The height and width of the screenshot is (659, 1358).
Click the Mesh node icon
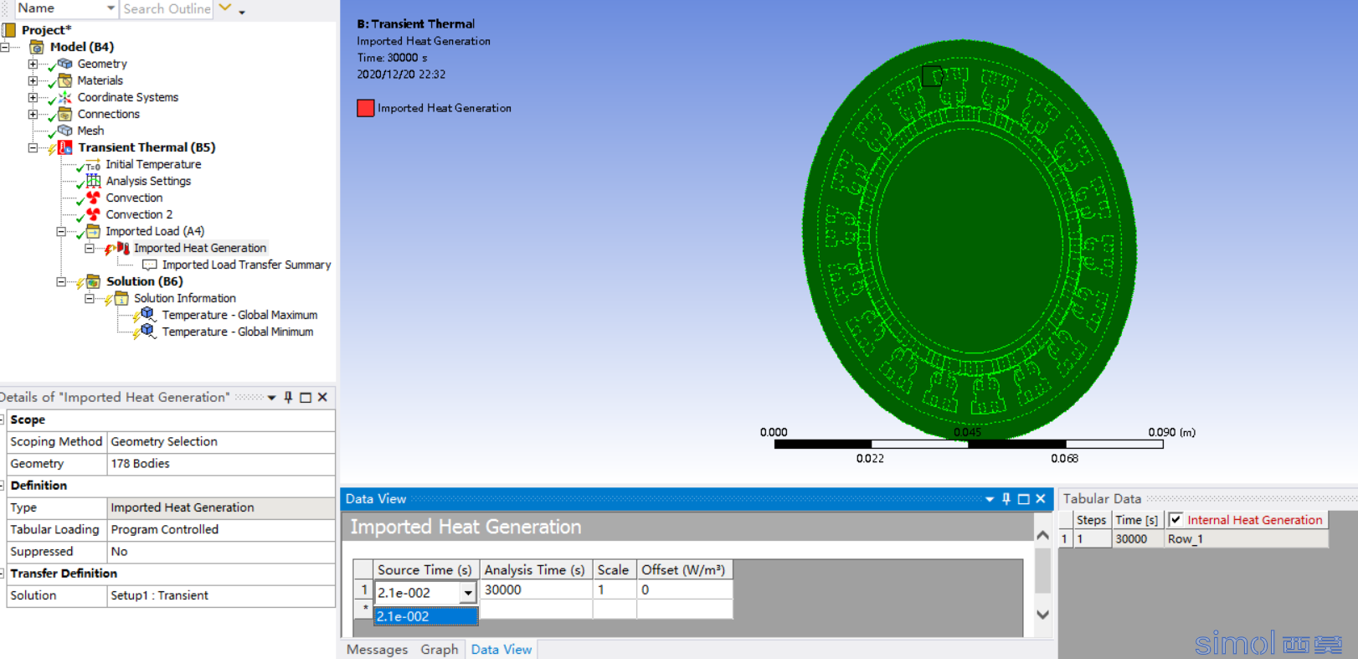coord(64,131)
